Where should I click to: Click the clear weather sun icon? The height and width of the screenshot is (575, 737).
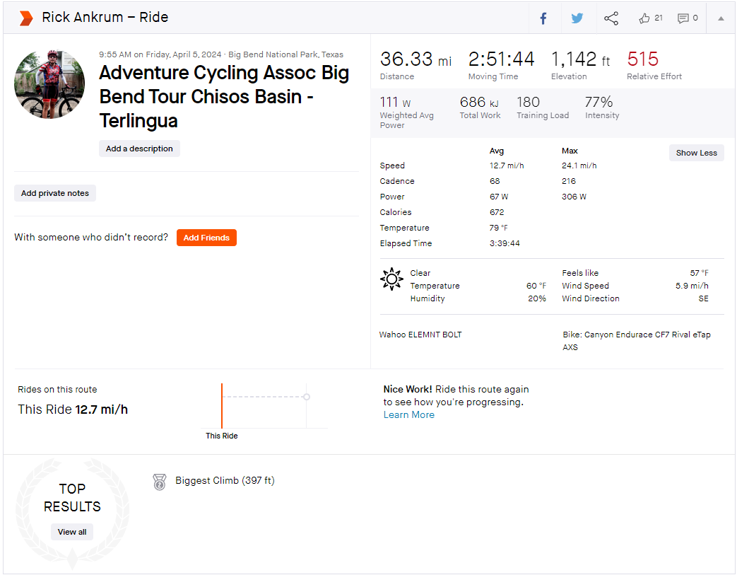[391, 279]
